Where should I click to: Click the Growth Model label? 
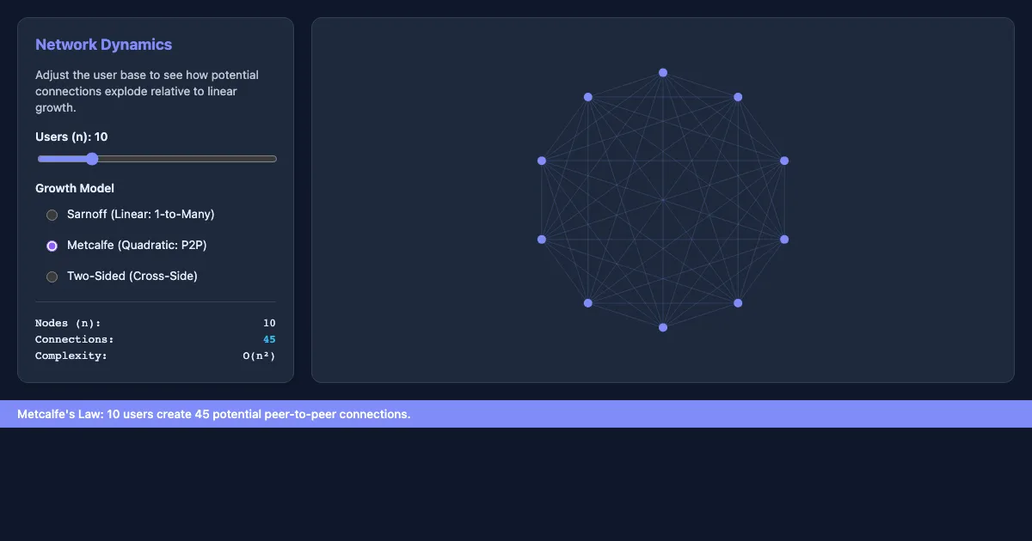75,188
